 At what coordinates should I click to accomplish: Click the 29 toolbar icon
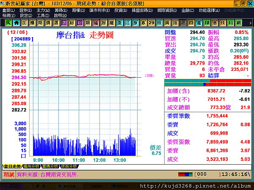[x=151, y=23]
